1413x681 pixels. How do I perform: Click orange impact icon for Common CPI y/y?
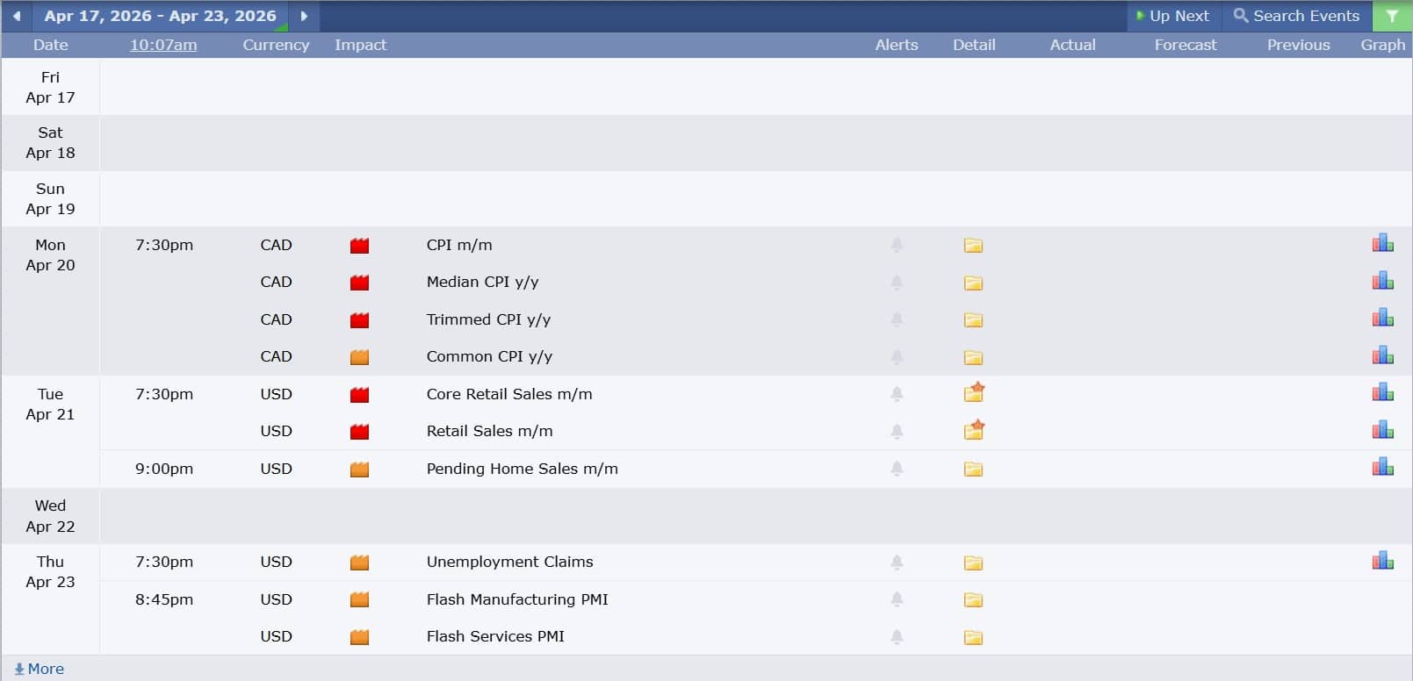(359, 357)
